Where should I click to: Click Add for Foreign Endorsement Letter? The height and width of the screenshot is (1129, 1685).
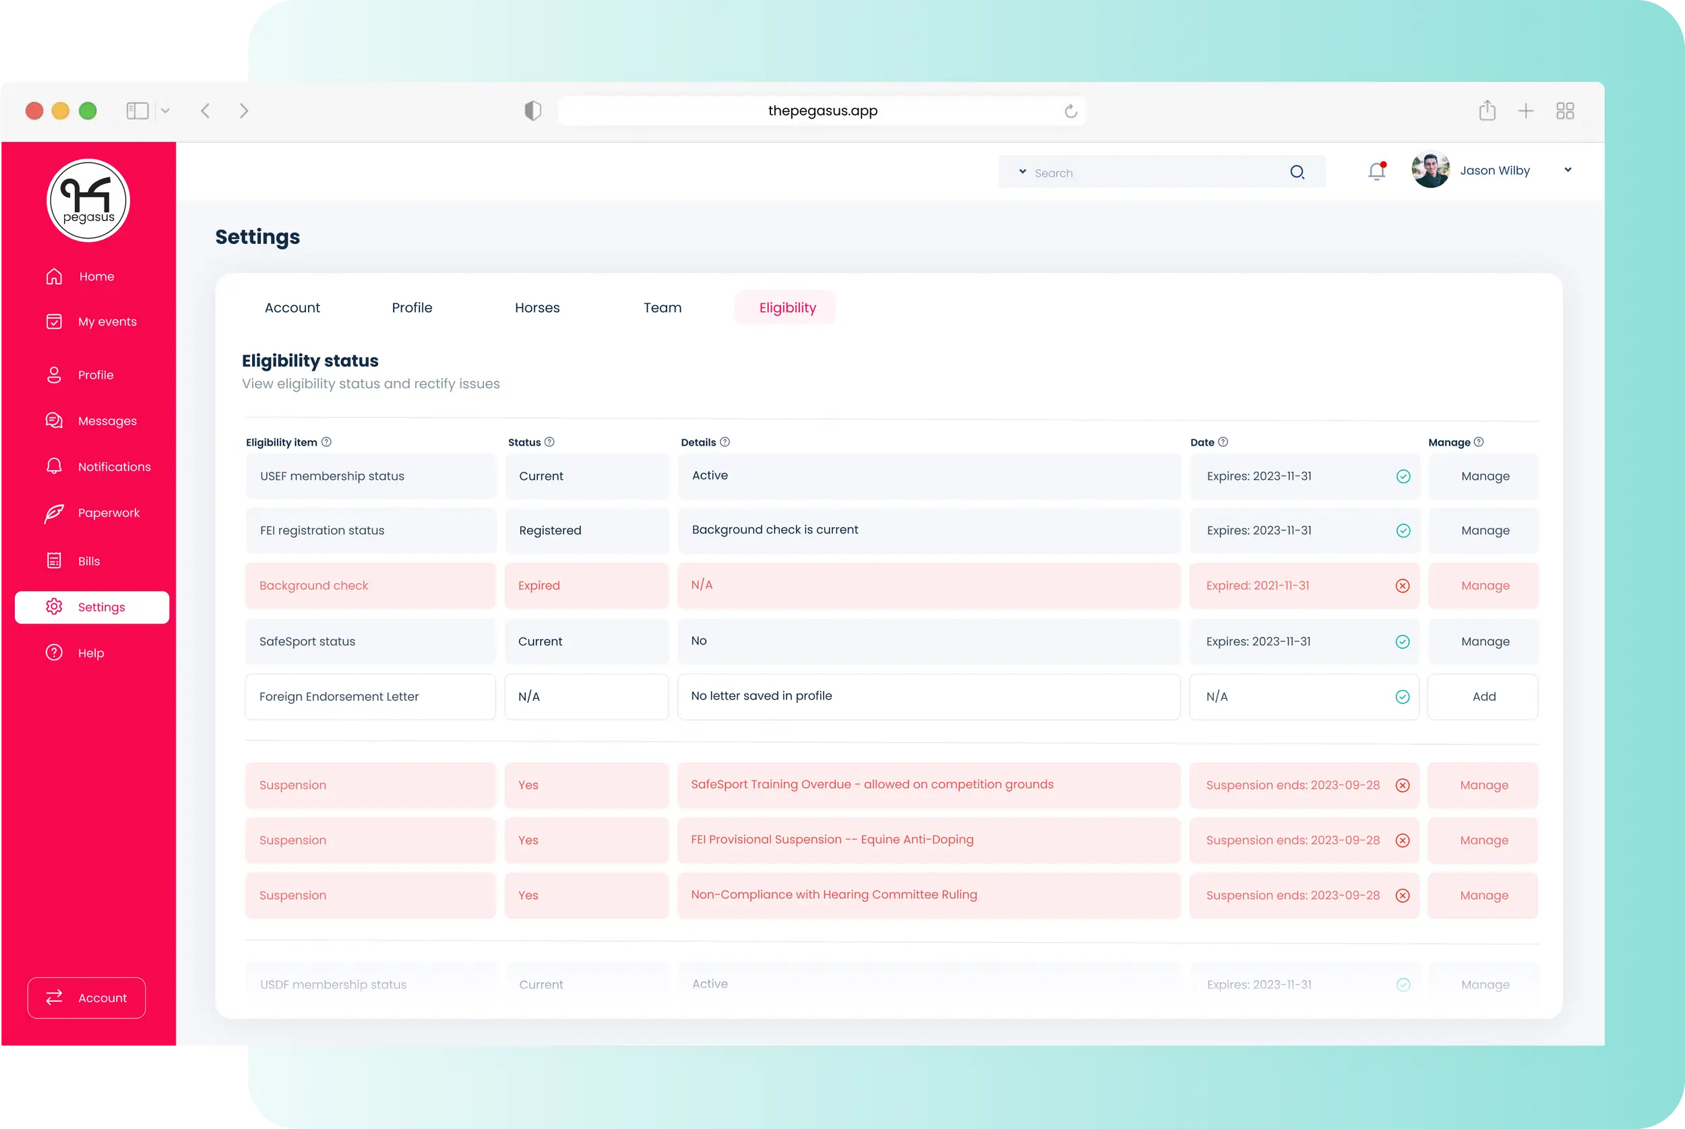click(x=1483, y=696)
